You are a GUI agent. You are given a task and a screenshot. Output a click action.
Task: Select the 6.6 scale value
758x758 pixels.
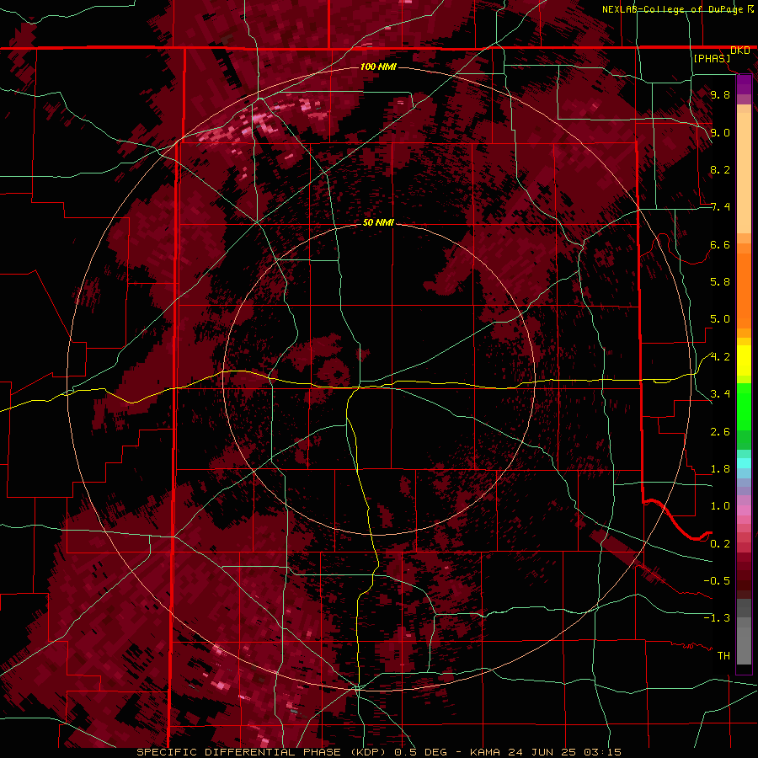point(720,244)
